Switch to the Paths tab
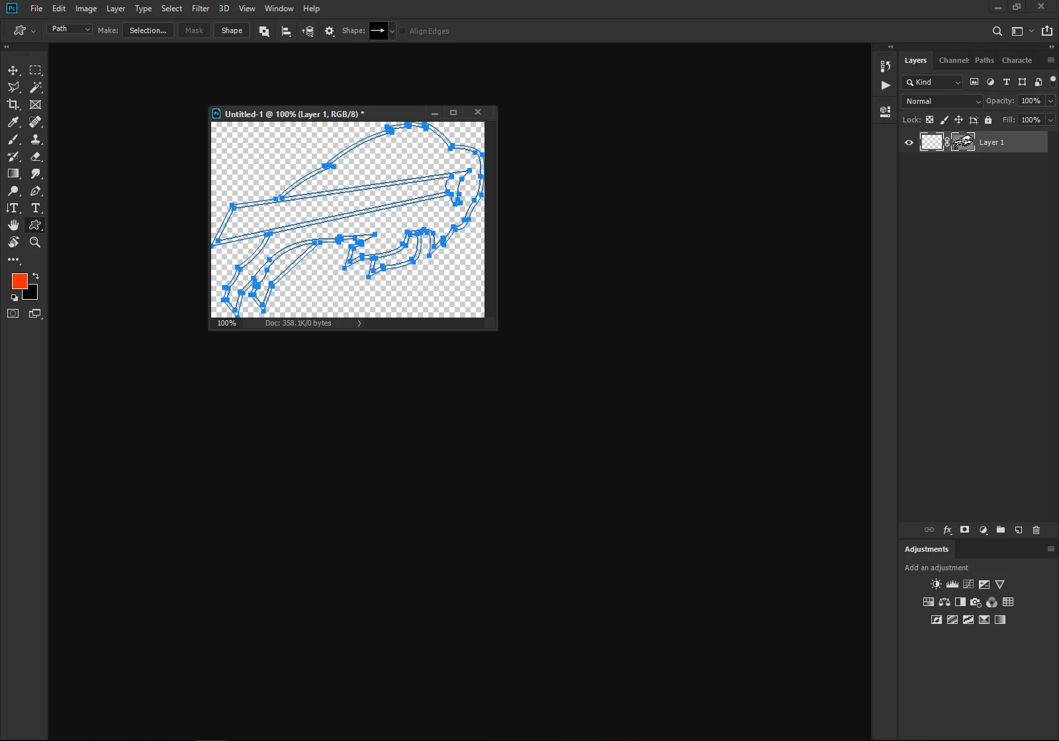 coord(984,60)
